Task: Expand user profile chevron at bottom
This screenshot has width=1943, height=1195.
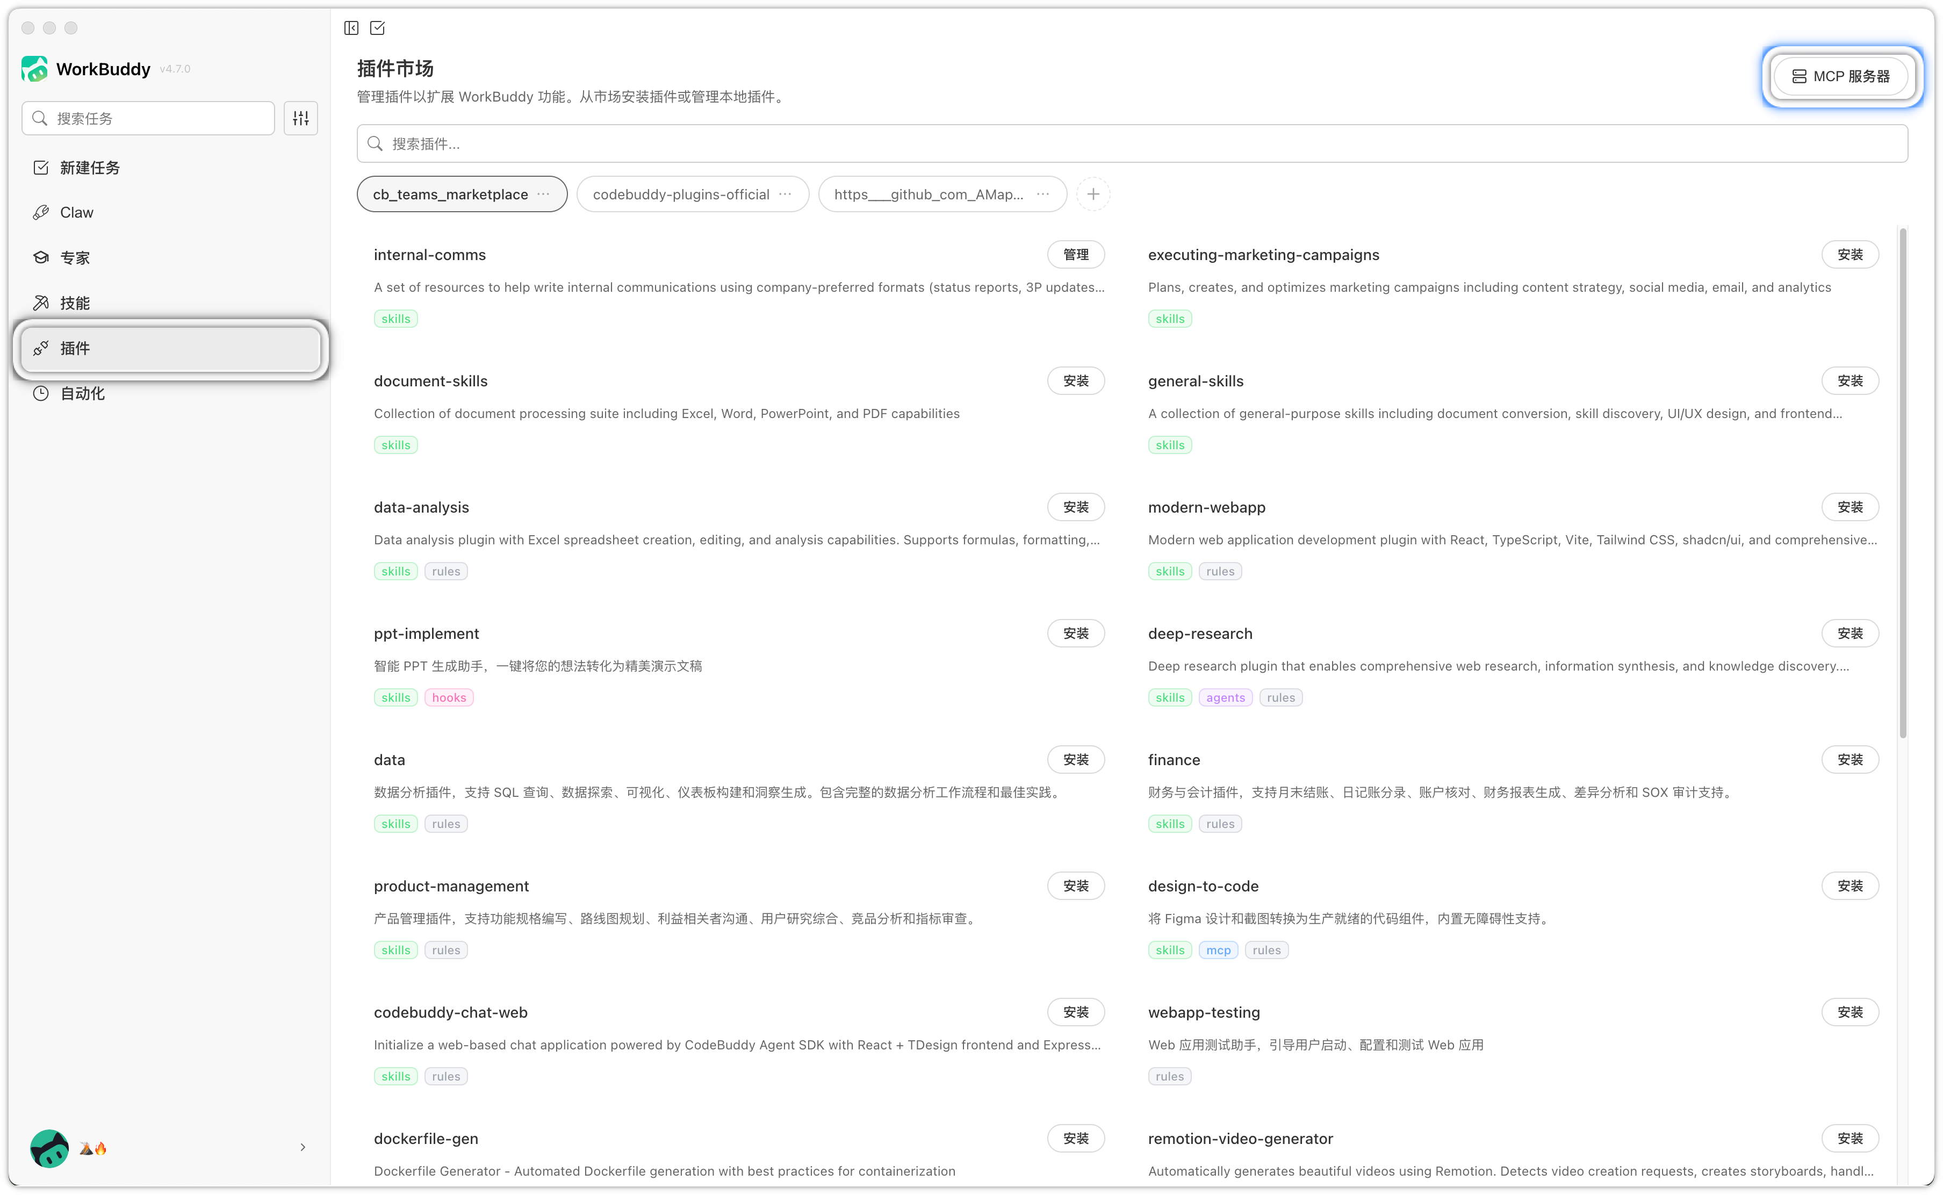Action: point(303,1147)
